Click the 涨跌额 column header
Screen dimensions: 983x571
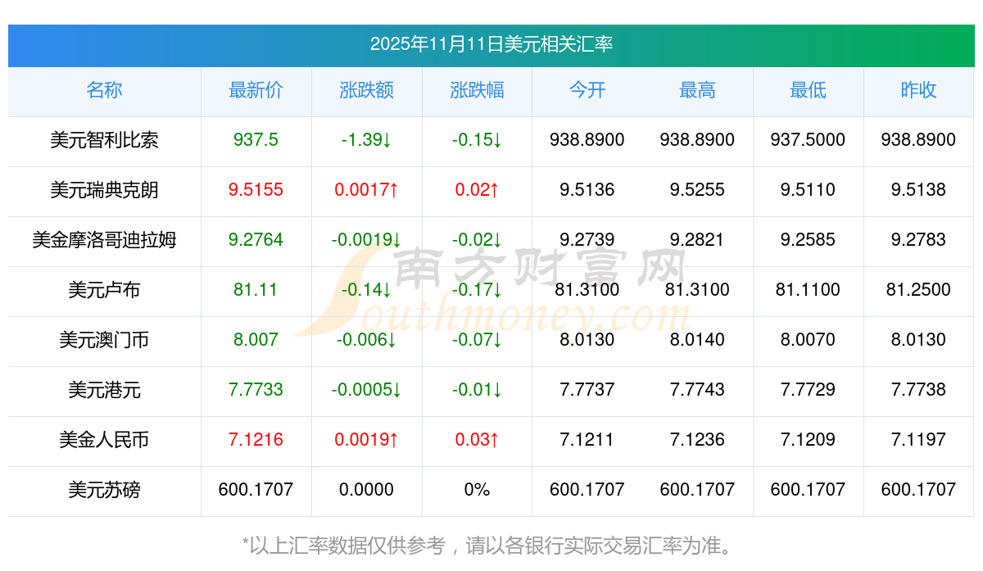[366, 90]
